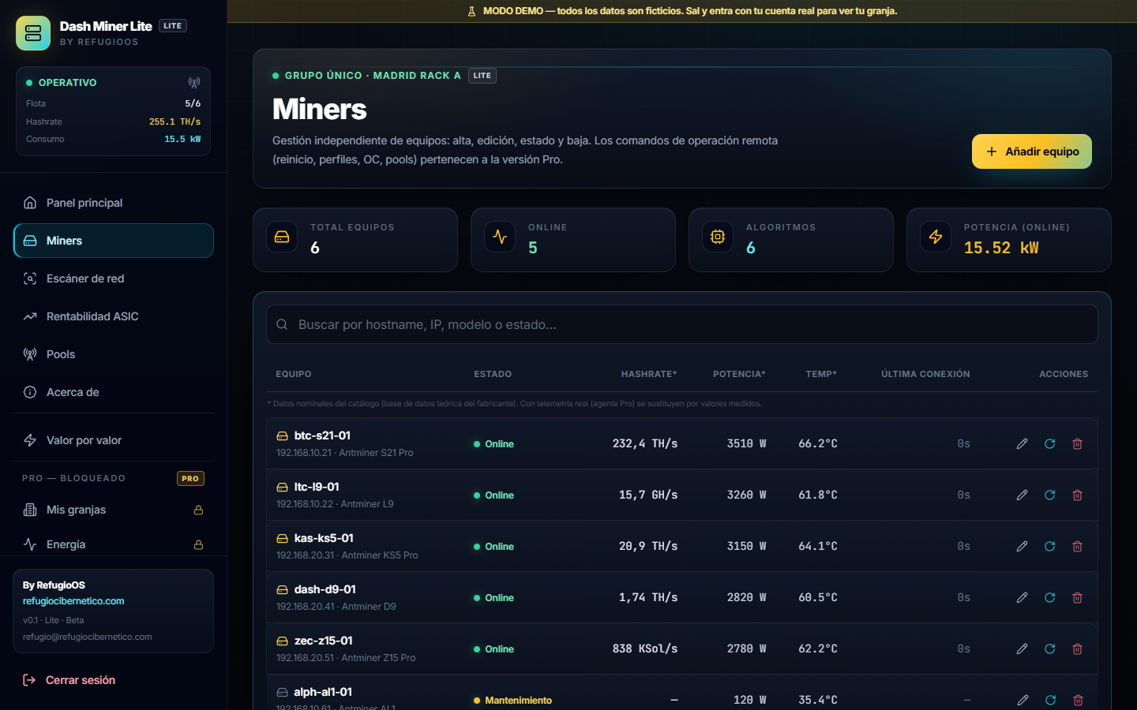This screenshot has width=1137, height=710.
Task: Open Acerca de page
Action: click(x=114, y=392)
